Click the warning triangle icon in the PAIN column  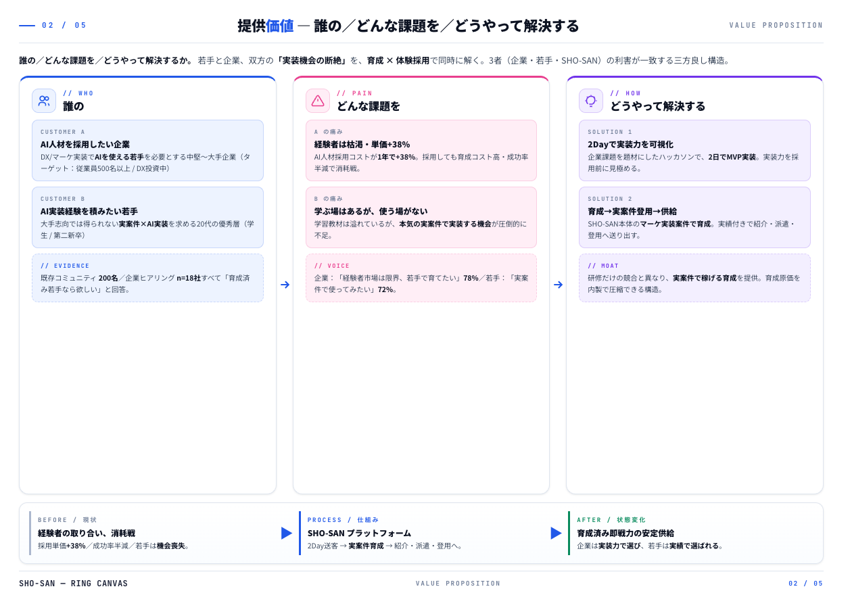point(318,101)
